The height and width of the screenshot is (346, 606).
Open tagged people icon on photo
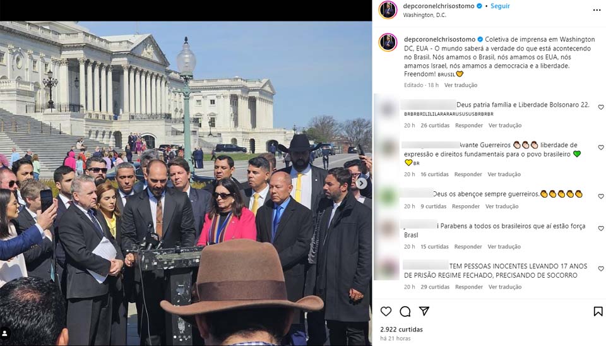(x=6, y=333)
